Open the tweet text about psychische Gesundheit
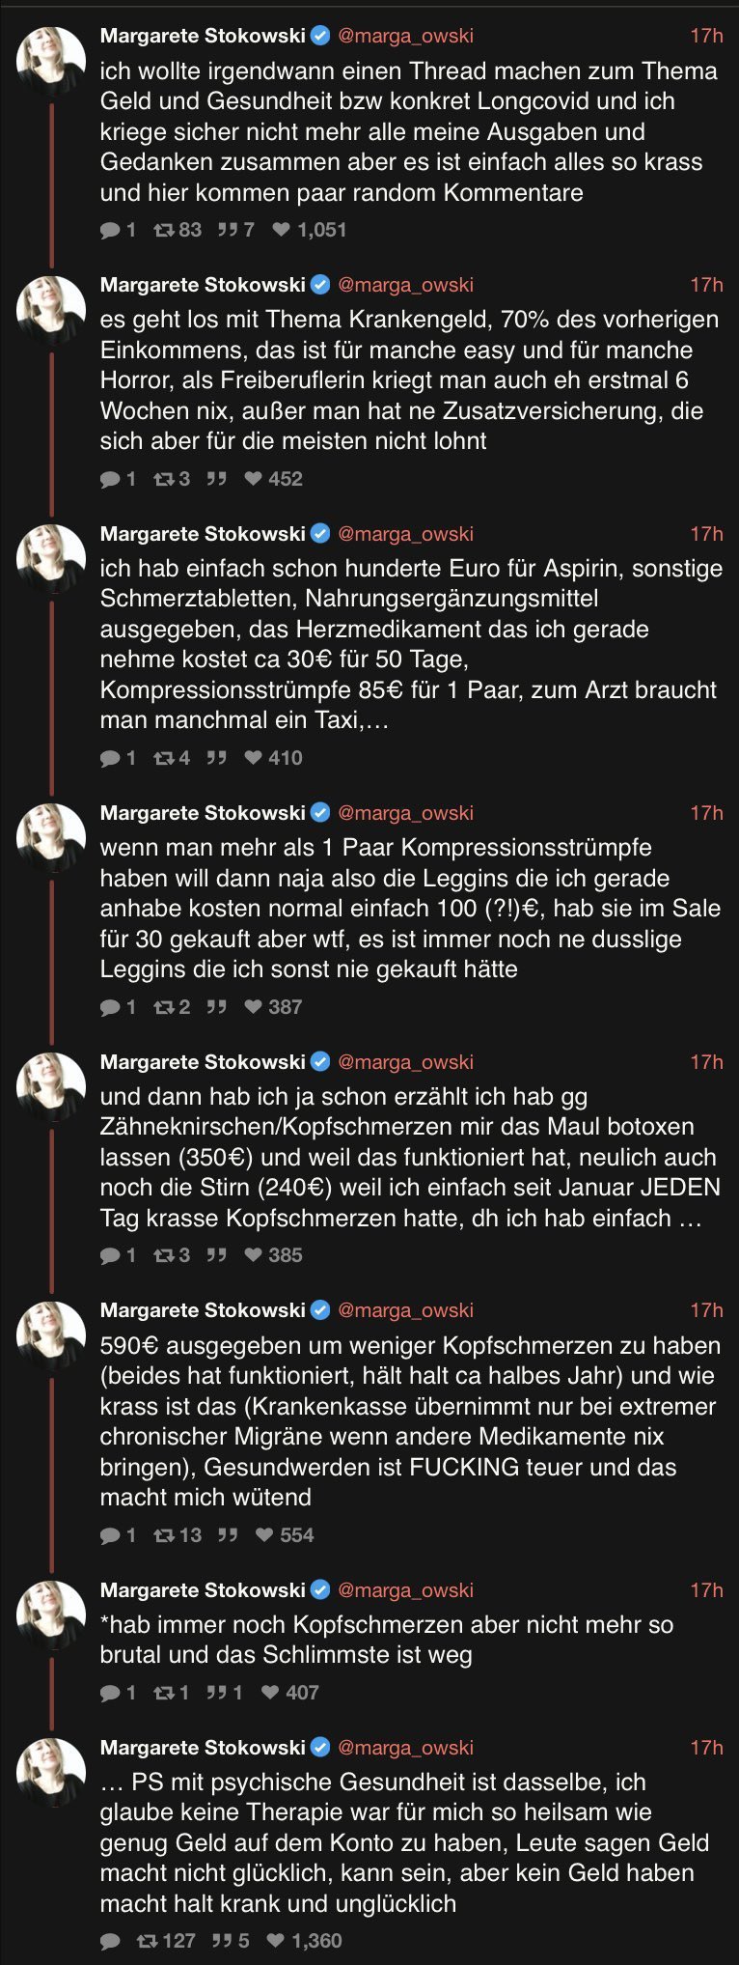This screenshot has height=1965, width=739. coord(405,1842)
